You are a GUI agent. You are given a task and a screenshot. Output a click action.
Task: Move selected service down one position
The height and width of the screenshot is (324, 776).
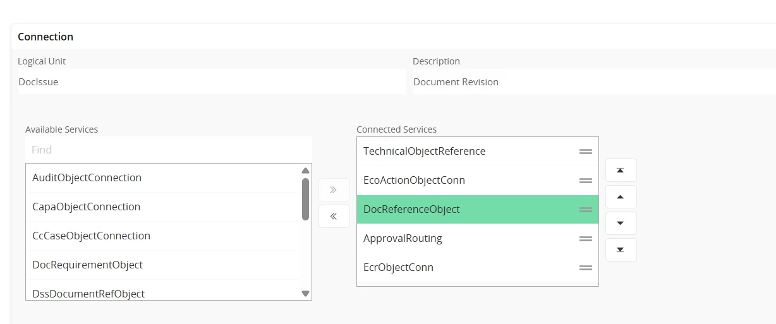coord(621,224)
